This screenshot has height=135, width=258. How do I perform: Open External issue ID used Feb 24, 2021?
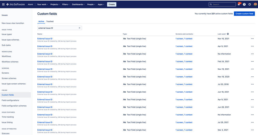point(45,61)
